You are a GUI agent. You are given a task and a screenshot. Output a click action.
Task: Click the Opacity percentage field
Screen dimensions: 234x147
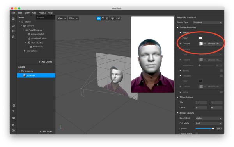(219, 129)
